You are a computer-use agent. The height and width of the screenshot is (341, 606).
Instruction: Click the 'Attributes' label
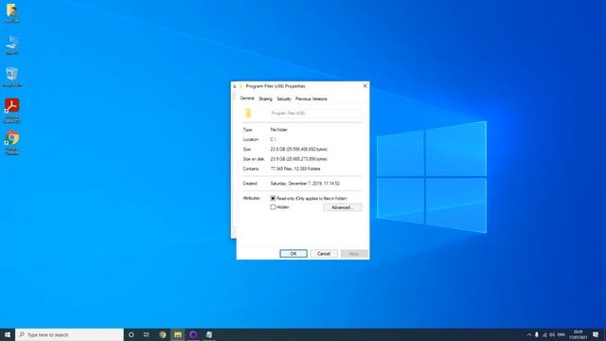251,198
